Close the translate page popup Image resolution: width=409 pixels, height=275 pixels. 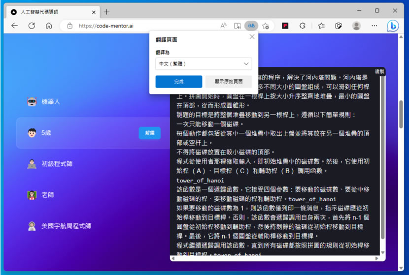[x=252, y=37]
